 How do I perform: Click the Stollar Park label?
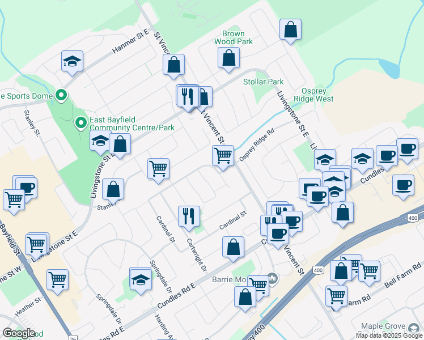click(x=263, y=82)
